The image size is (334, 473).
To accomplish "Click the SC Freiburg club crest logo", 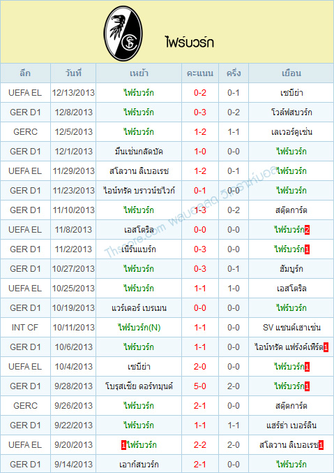I will pos(123,33).
